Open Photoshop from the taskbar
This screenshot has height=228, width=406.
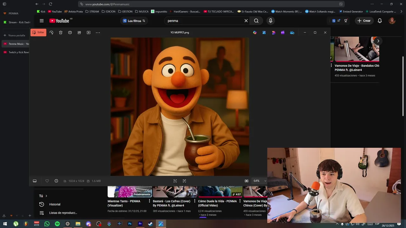(130, 224)
